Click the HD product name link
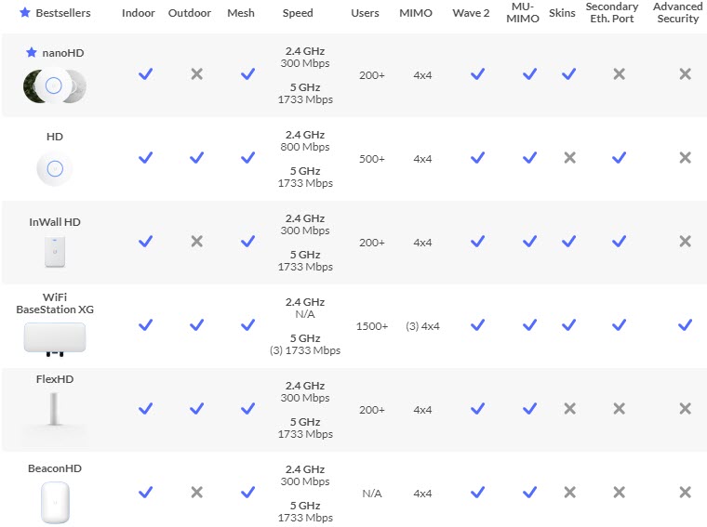The image size is (707, 527). (x=55, y=137)
